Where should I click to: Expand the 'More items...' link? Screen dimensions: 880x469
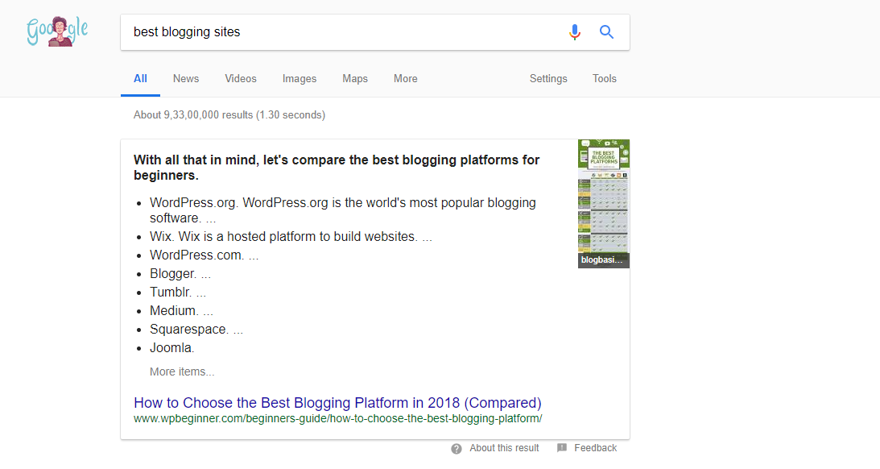(182, 371)
